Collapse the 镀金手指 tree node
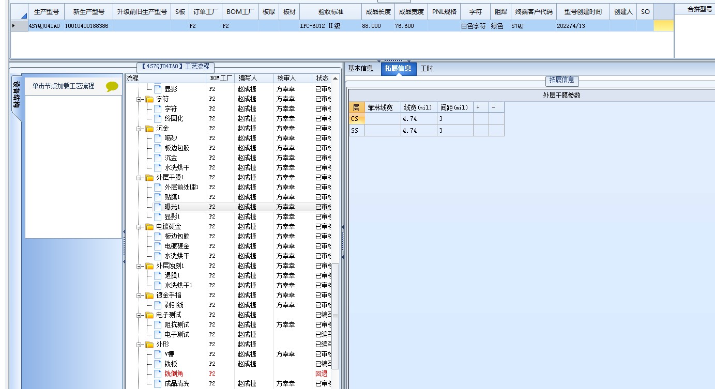The width and height of the screenshot is (715, 389). click(x=139, y=295)
